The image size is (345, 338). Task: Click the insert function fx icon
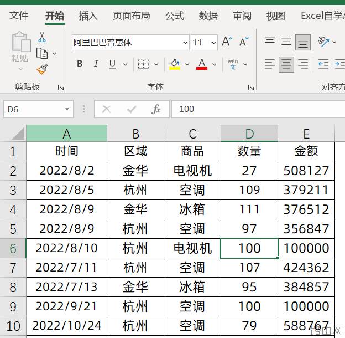156,109
